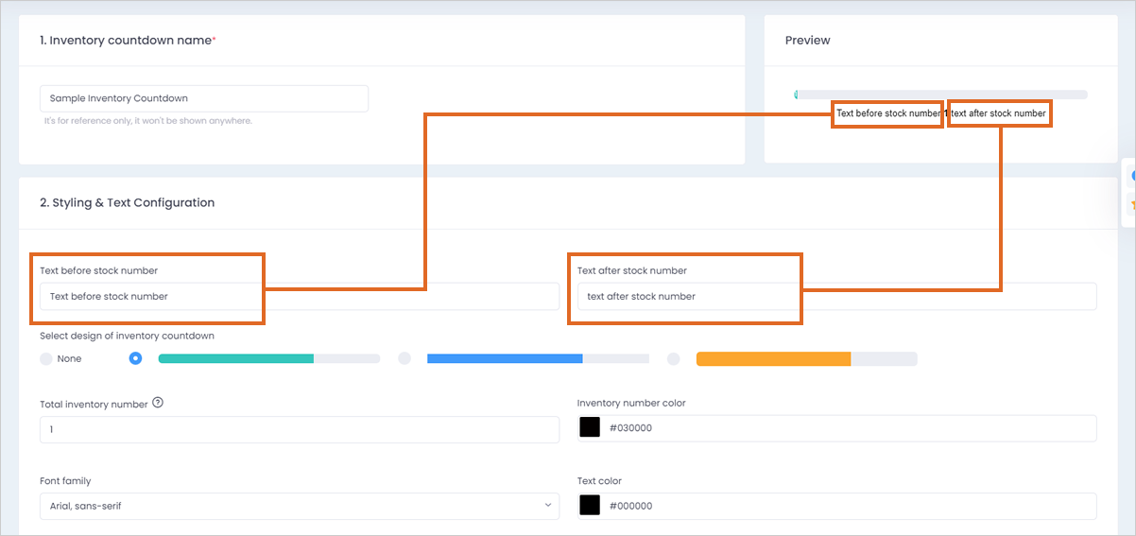The height and width of the screenshot is (536, 1136).
Task: Click the Total inventory number input
Action: (300, 429)
